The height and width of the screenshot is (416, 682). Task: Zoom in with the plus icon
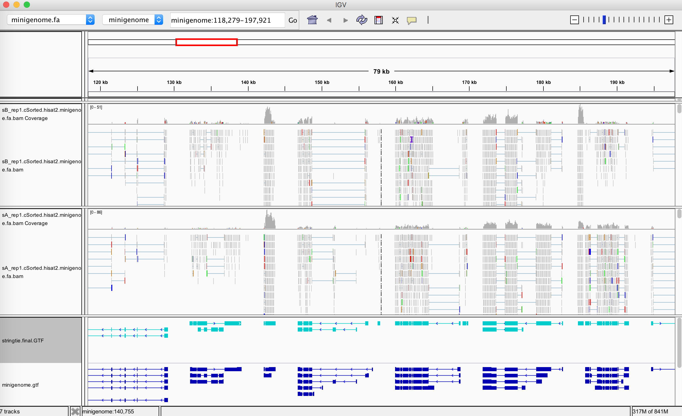point(669,20)
